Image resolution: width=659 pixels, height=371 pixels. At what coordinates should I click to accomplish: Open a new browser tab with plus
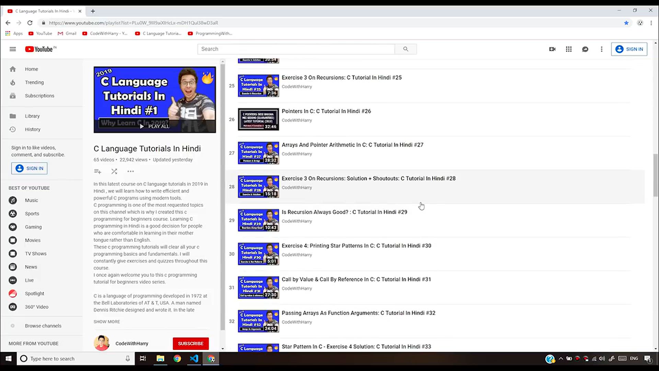[x=93, y=11]
